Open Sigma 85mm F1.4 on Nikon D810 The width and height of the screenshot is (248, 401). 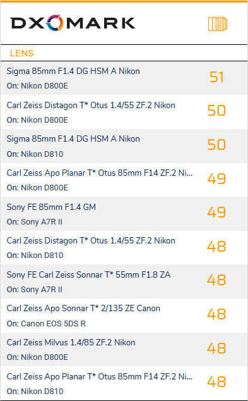(x=124, y=146)
